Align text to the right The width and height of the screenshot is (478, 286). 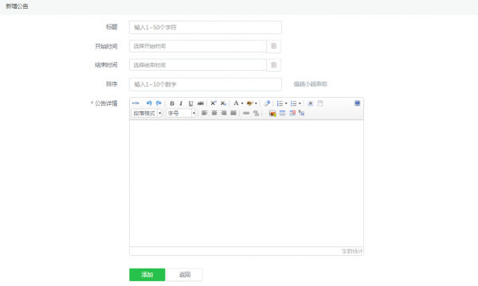(x=224, y=113)
